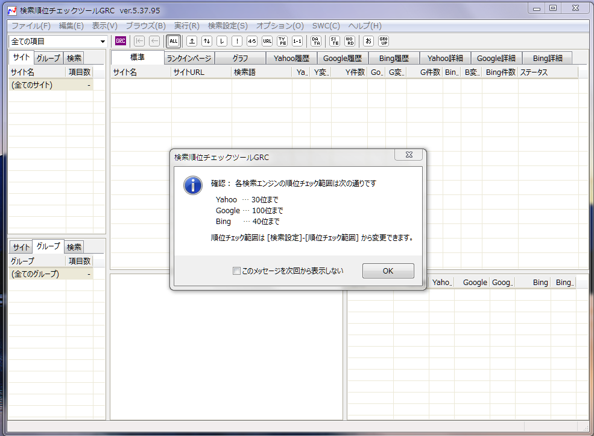Select グループ tab in upper left panel
The height and width of the screenshot is (436, 594).
(48, 59)
